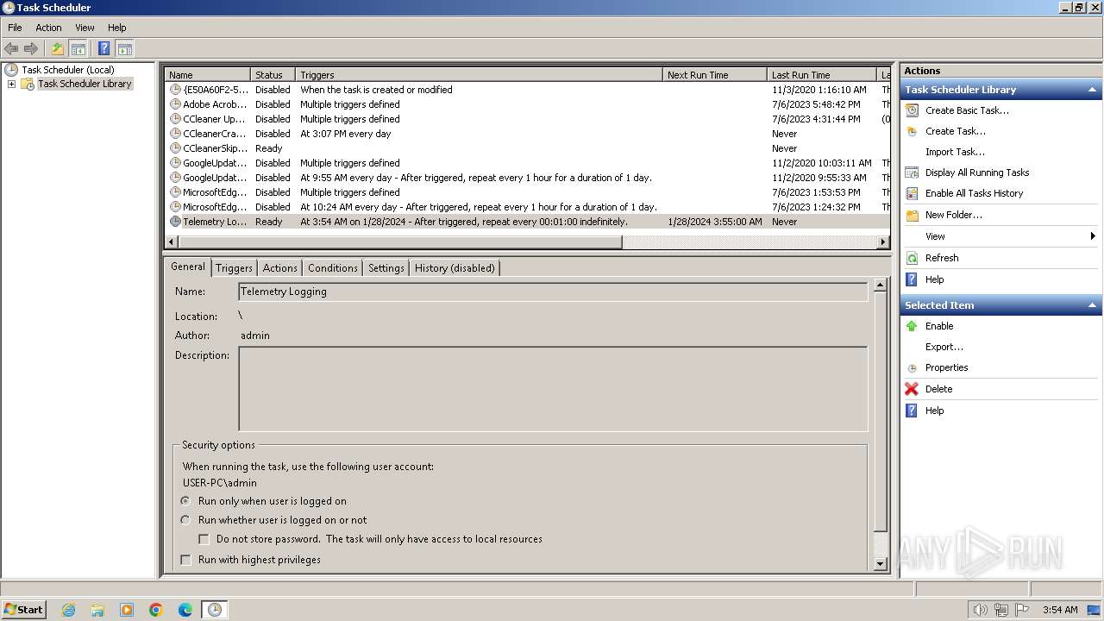Screen dimensions: 1104x621
Task: Click the Up one level folder icon
Action: pyautogui.click(x=58, y=49)
